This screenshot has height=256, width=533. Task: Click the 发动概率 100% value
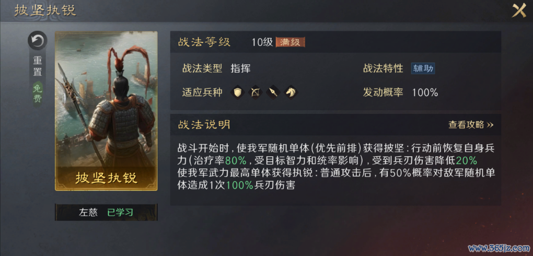[425, 92]
